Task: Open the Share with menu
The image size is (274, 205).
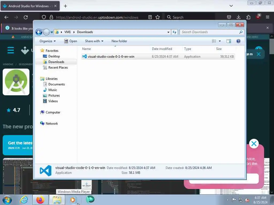Action: [94, 41]
